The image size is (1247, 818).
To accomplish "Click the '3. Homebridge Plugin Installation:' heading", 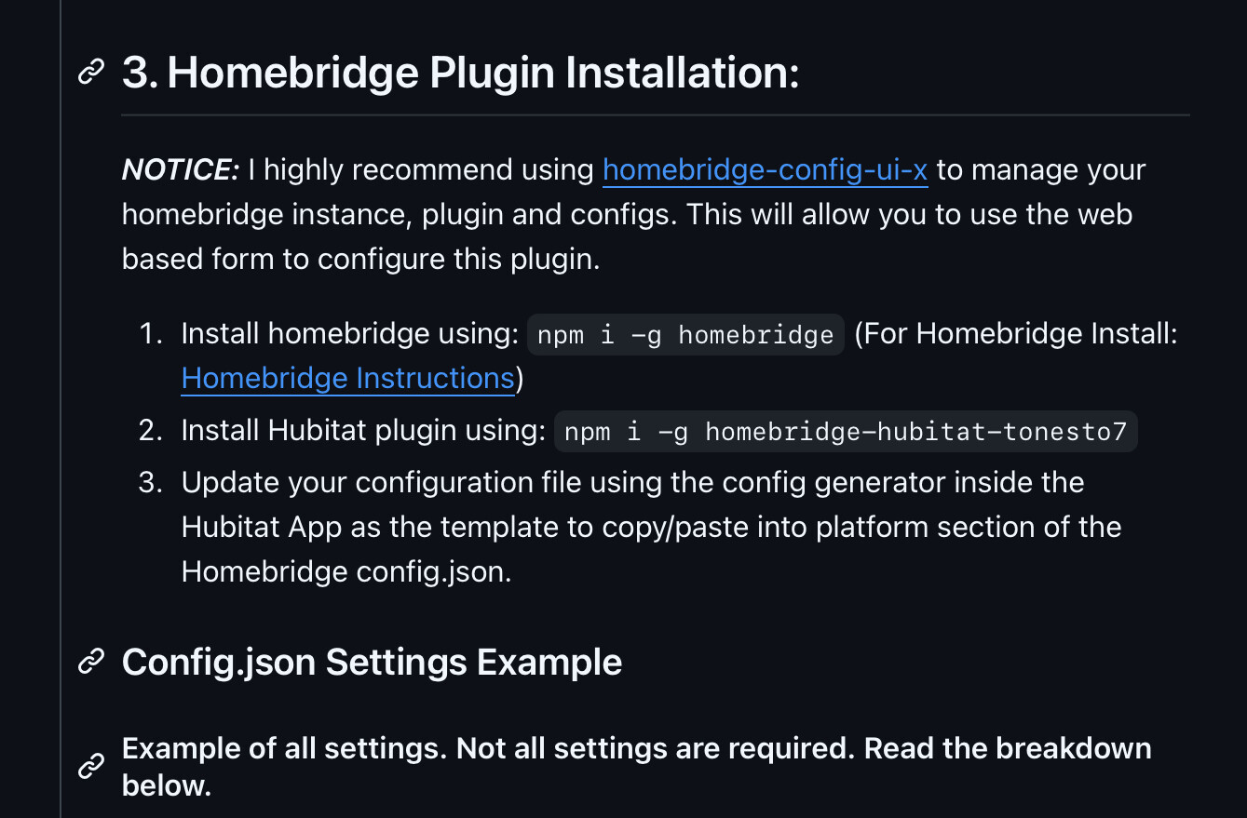I will [460, 73].
